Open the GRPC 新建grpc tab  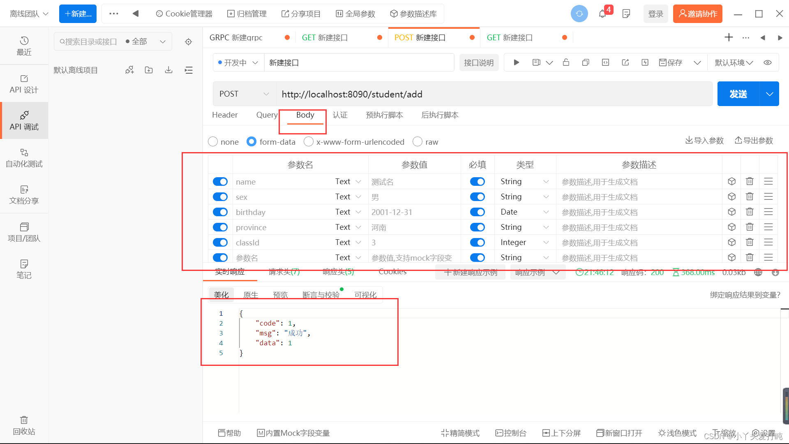(236, 37)
